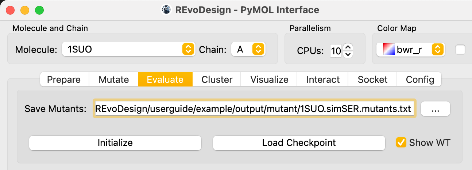Switch to the Prepare tab

pyautogui.click(x=64, y=80)
